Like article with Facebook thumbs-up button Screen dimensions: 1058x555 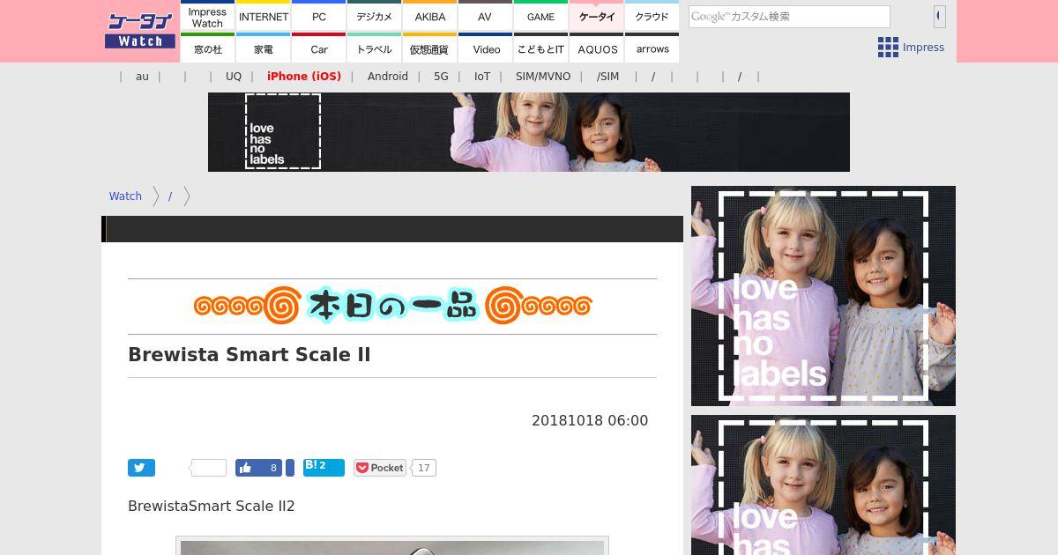[258, 468]
